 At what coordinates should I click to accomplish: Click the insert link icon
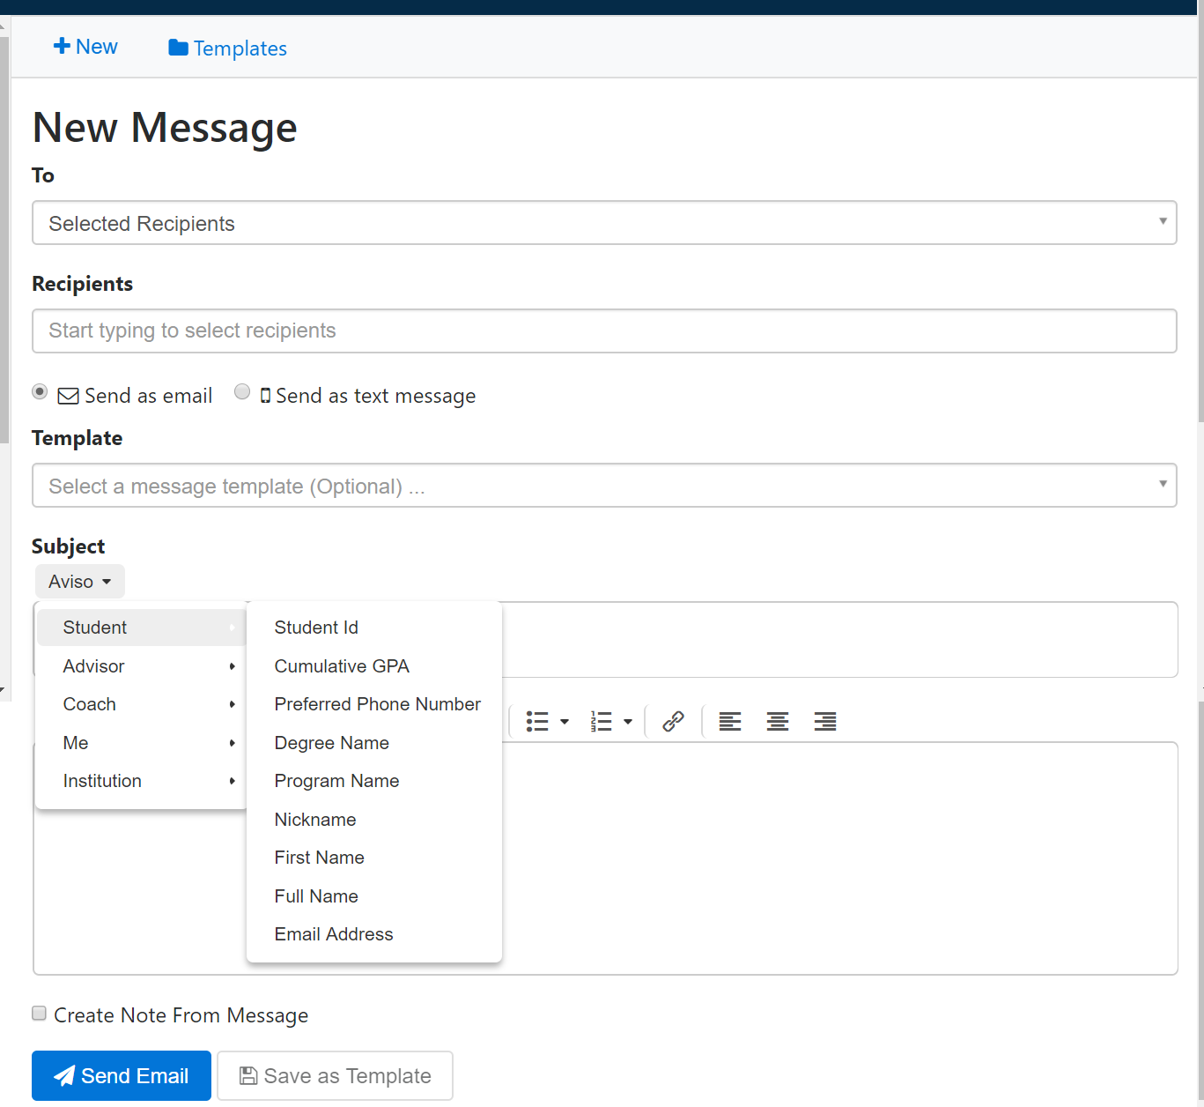click(x=674, y=722)
